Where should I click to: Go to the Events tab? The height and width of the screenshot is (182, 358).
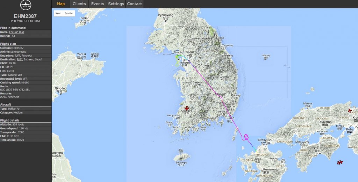(98, 4)
